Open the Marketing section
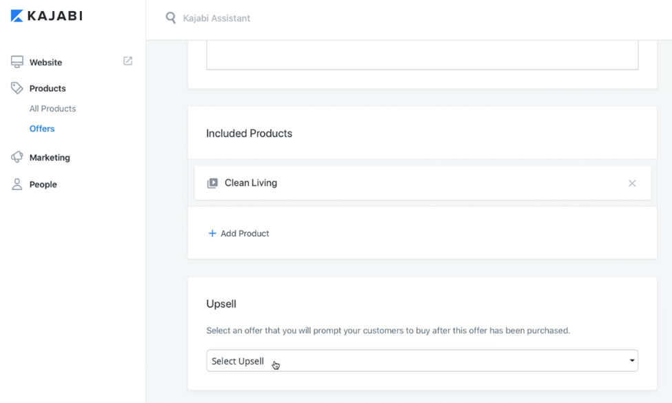Viewport: 672px width, 403px height. 50,158
